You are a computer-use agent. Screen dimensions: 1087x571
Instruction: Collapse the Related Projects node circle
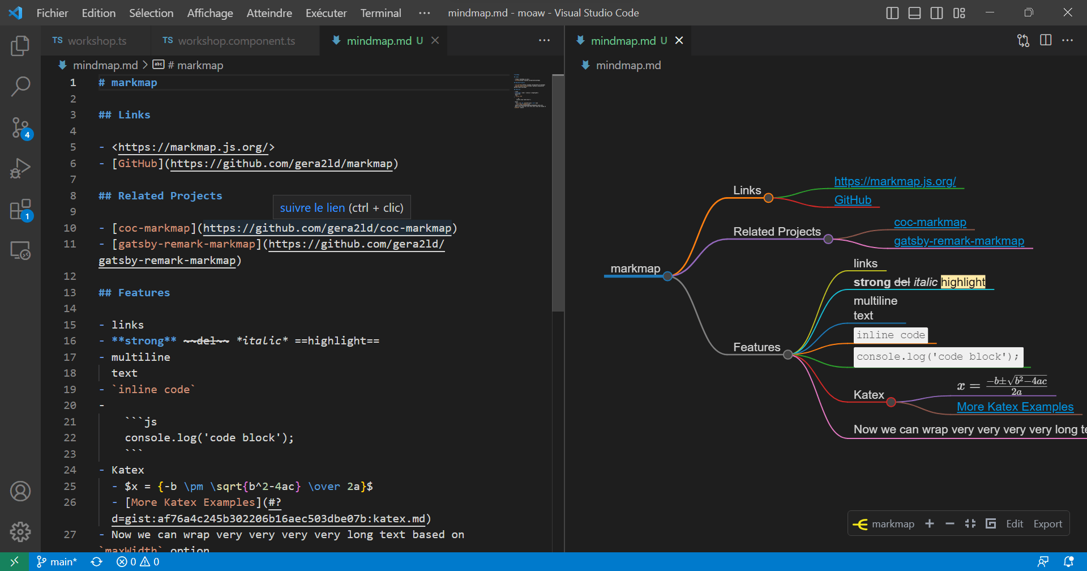tap(828, 239)
